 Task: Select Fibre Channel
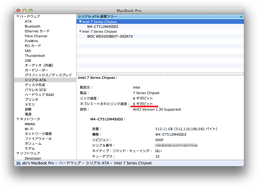click(x=36, y=36)
